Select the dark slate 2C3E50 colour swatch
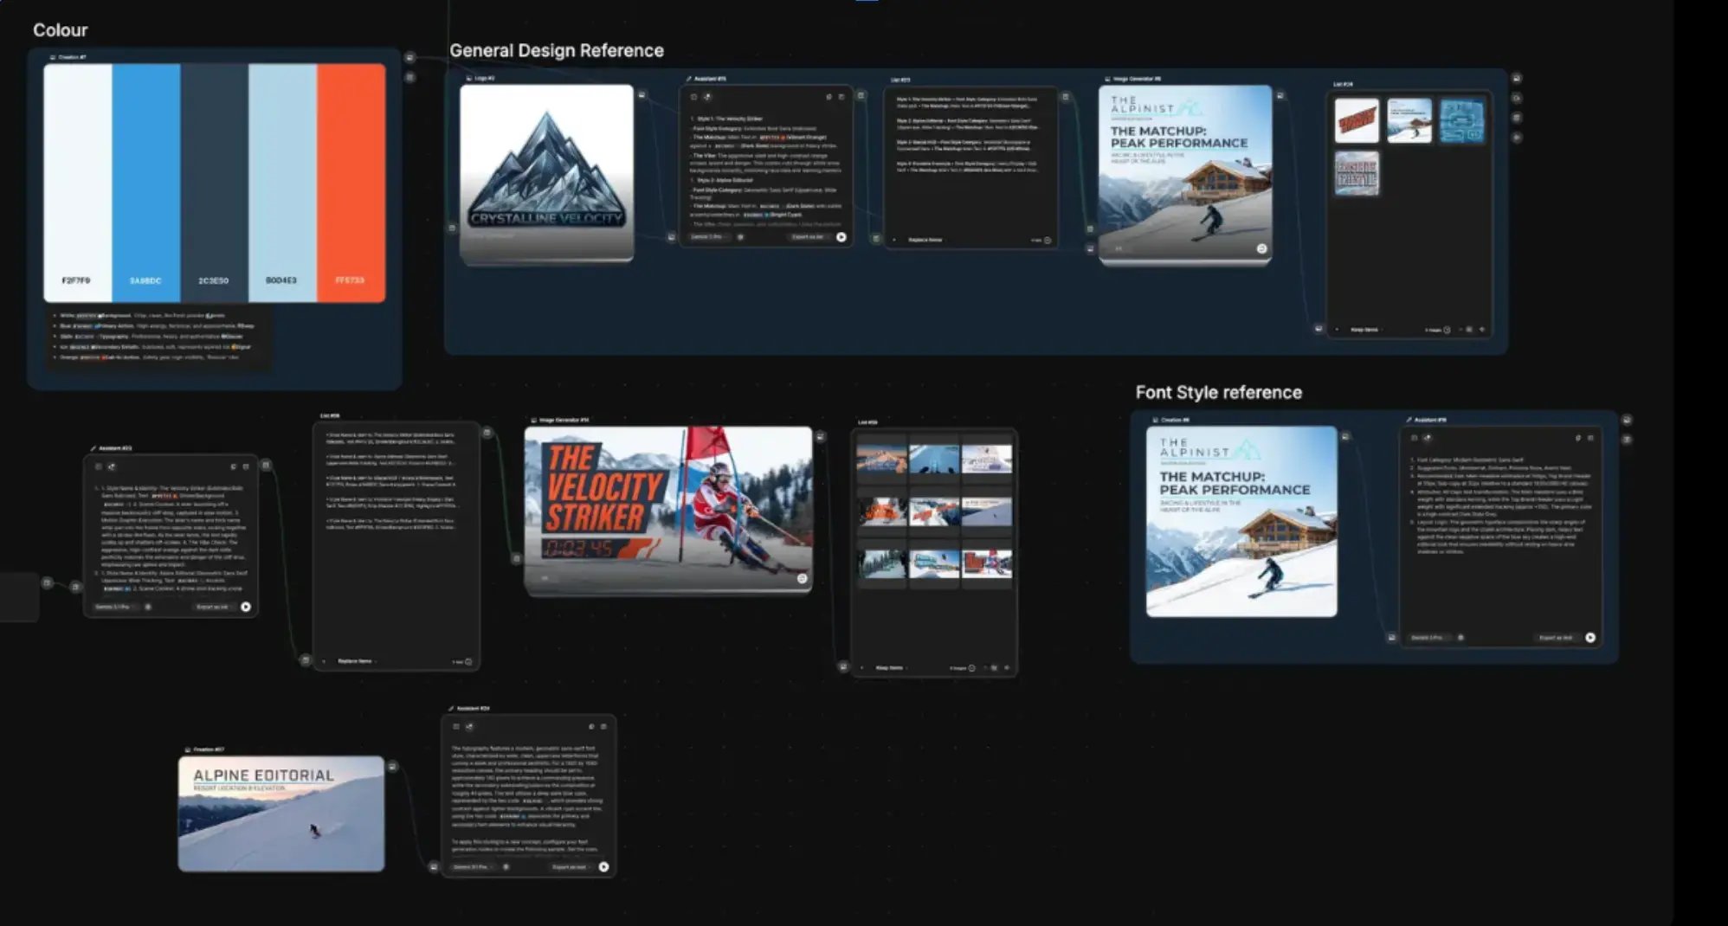1728x926 pixels. click(214, 183)
